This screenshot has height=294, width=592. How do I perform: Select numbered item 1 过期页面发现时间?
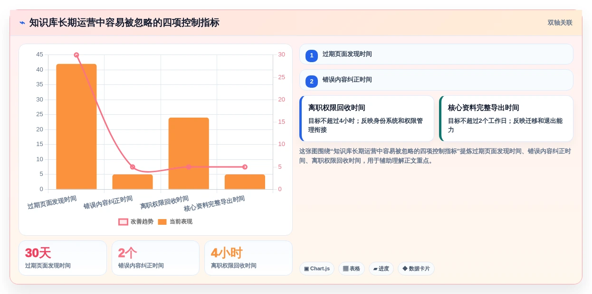[x=436, y=55]
